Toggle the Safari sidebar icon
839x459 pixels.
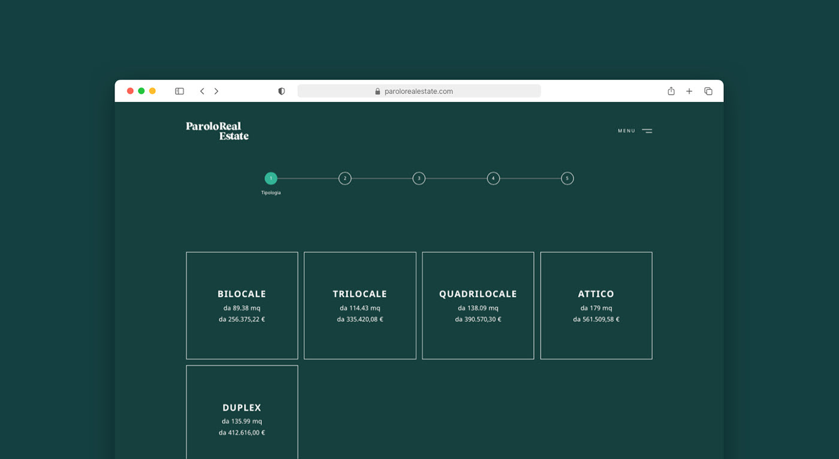click(x=179, y=91)
